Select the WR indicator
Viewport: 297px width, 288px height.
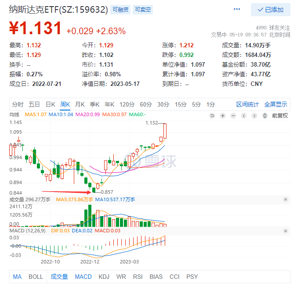tap(121, 277)
